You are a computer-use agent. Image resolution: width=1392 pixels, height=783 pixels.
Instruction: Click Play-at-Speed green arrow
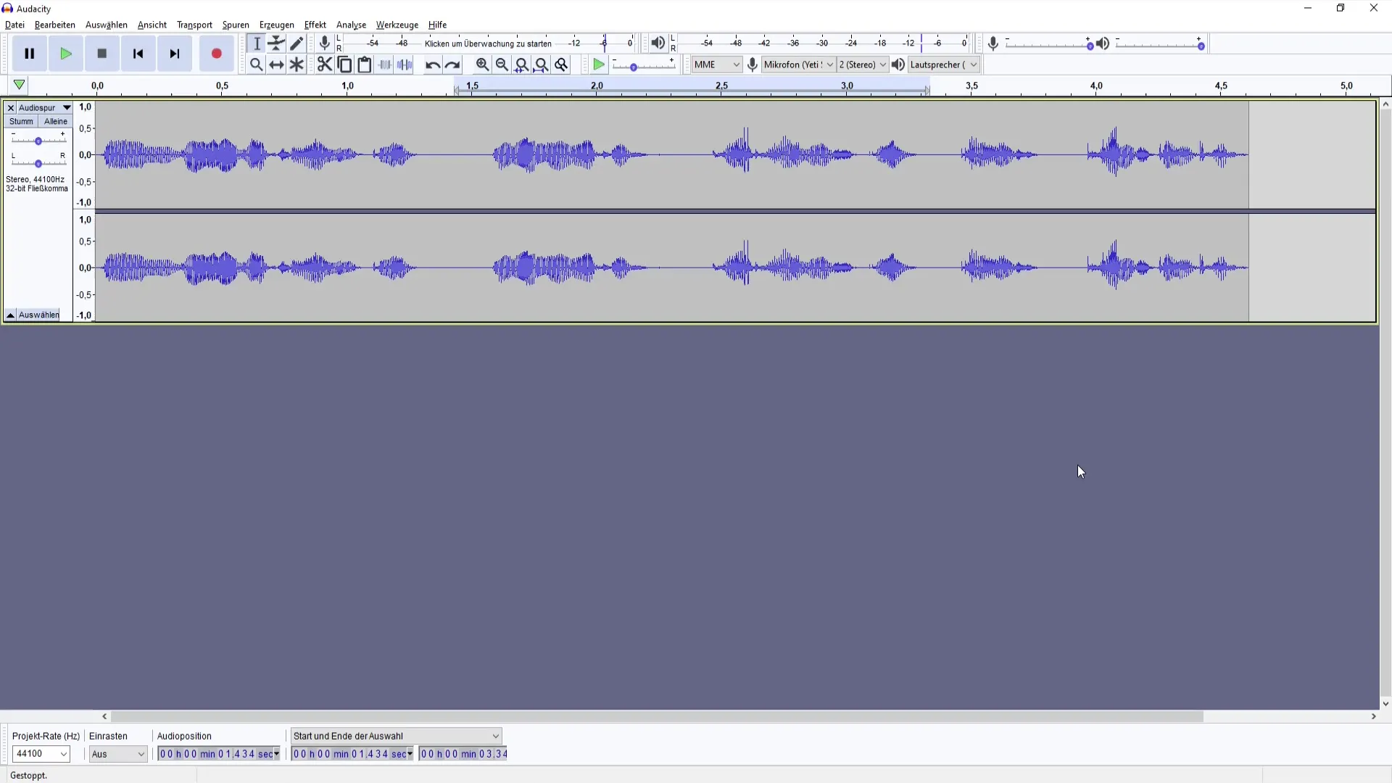(x=599, y=65)
